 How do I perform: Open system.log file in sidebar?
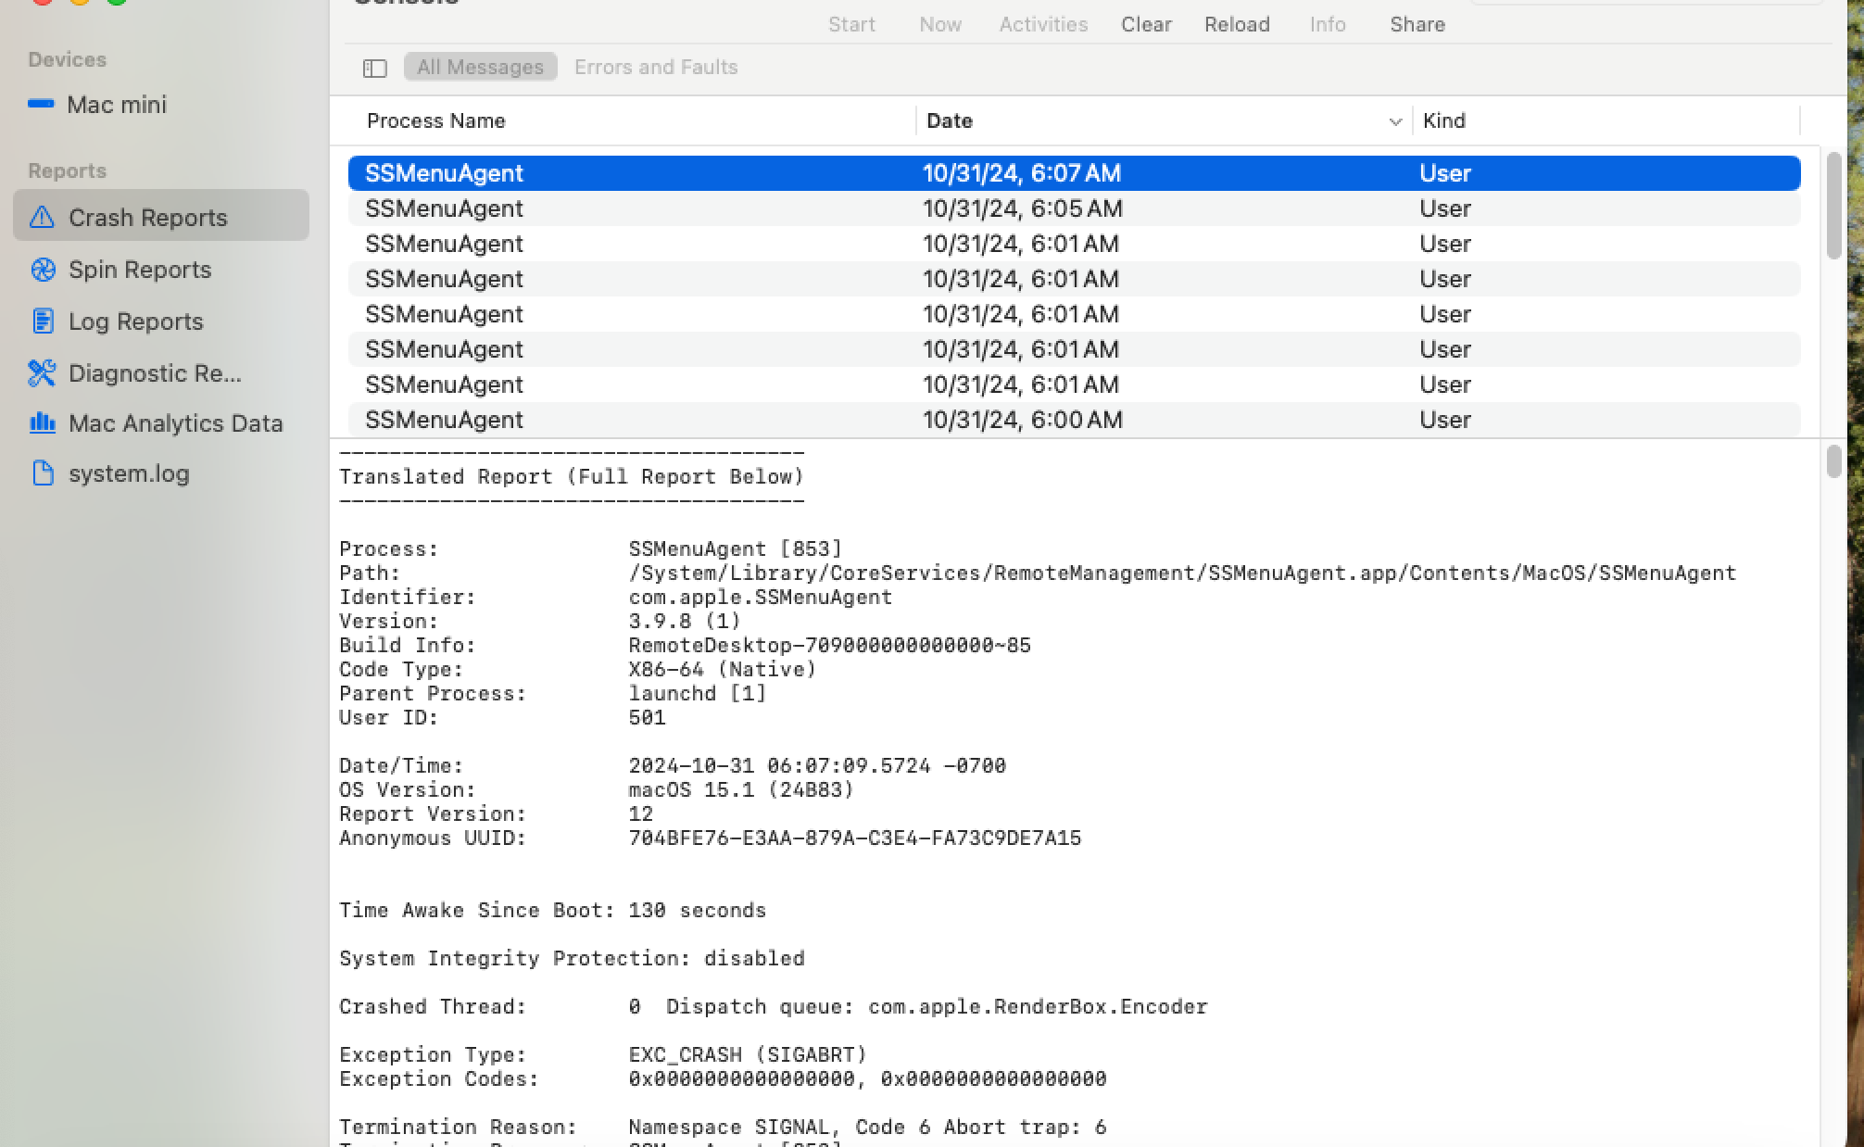129,473
